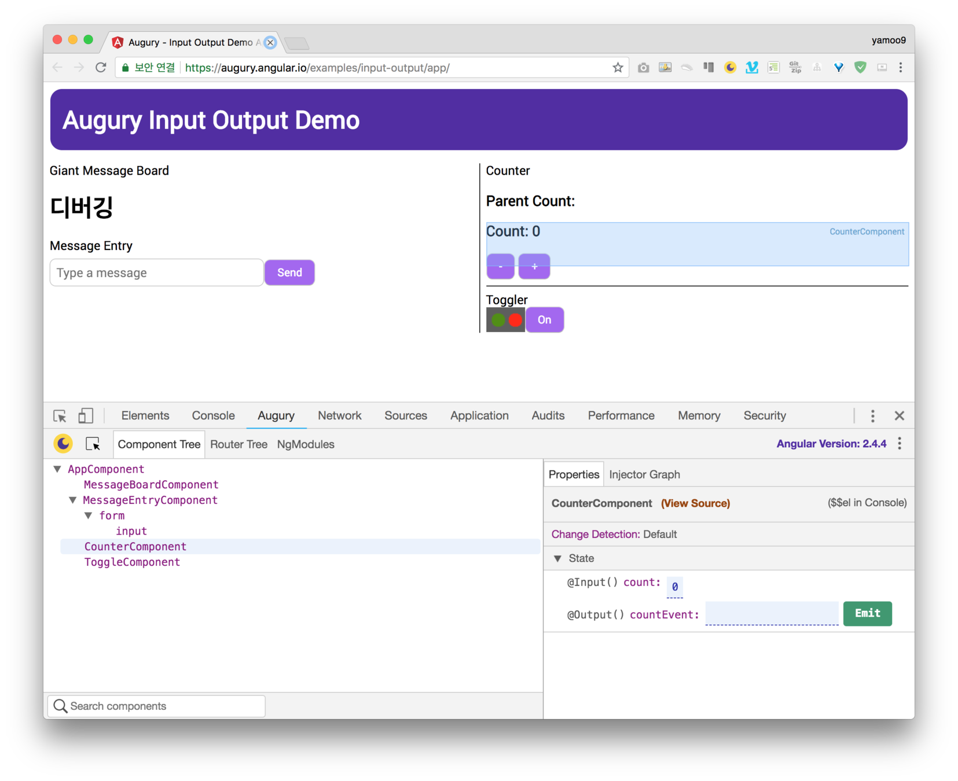Open a new browser tab

click(x=297, y=43)
